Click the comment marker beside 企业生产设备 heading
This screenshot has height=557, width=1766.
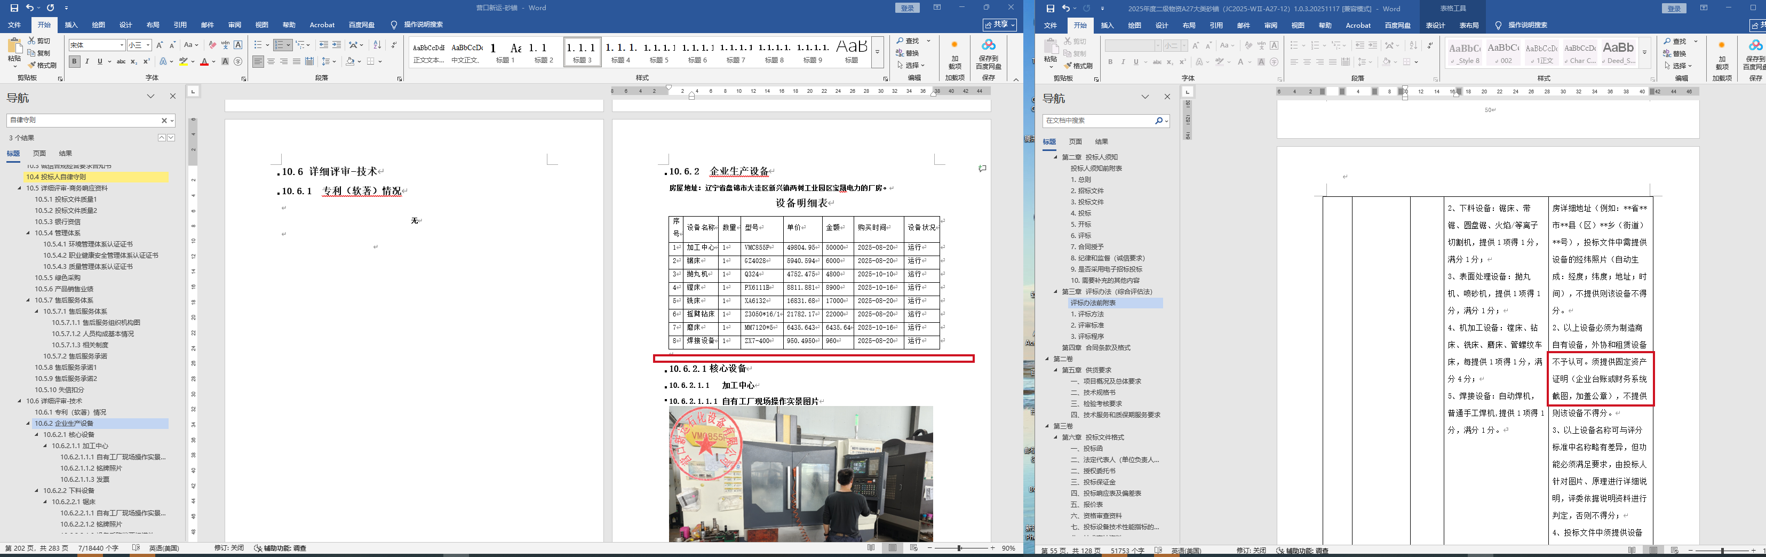click(982, 168)
